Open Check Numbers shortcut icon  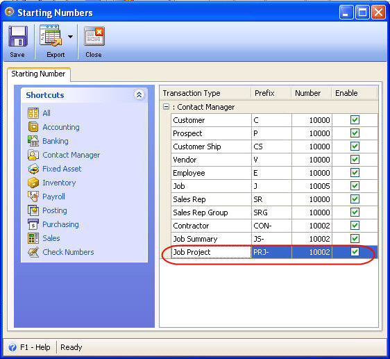(33, 252)
